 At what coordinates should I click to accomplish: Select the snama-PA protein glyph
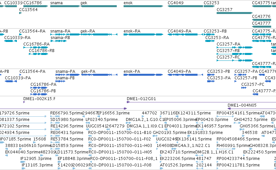pyautogui.click(x=67, y=75)
